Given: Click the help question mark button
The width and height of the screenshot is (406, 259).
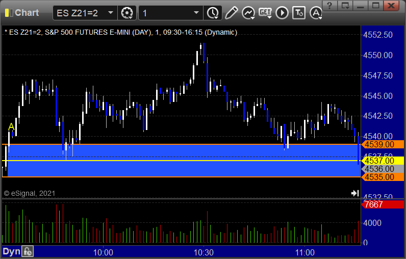Looking at the screenshot, I should tap(329, 6).
